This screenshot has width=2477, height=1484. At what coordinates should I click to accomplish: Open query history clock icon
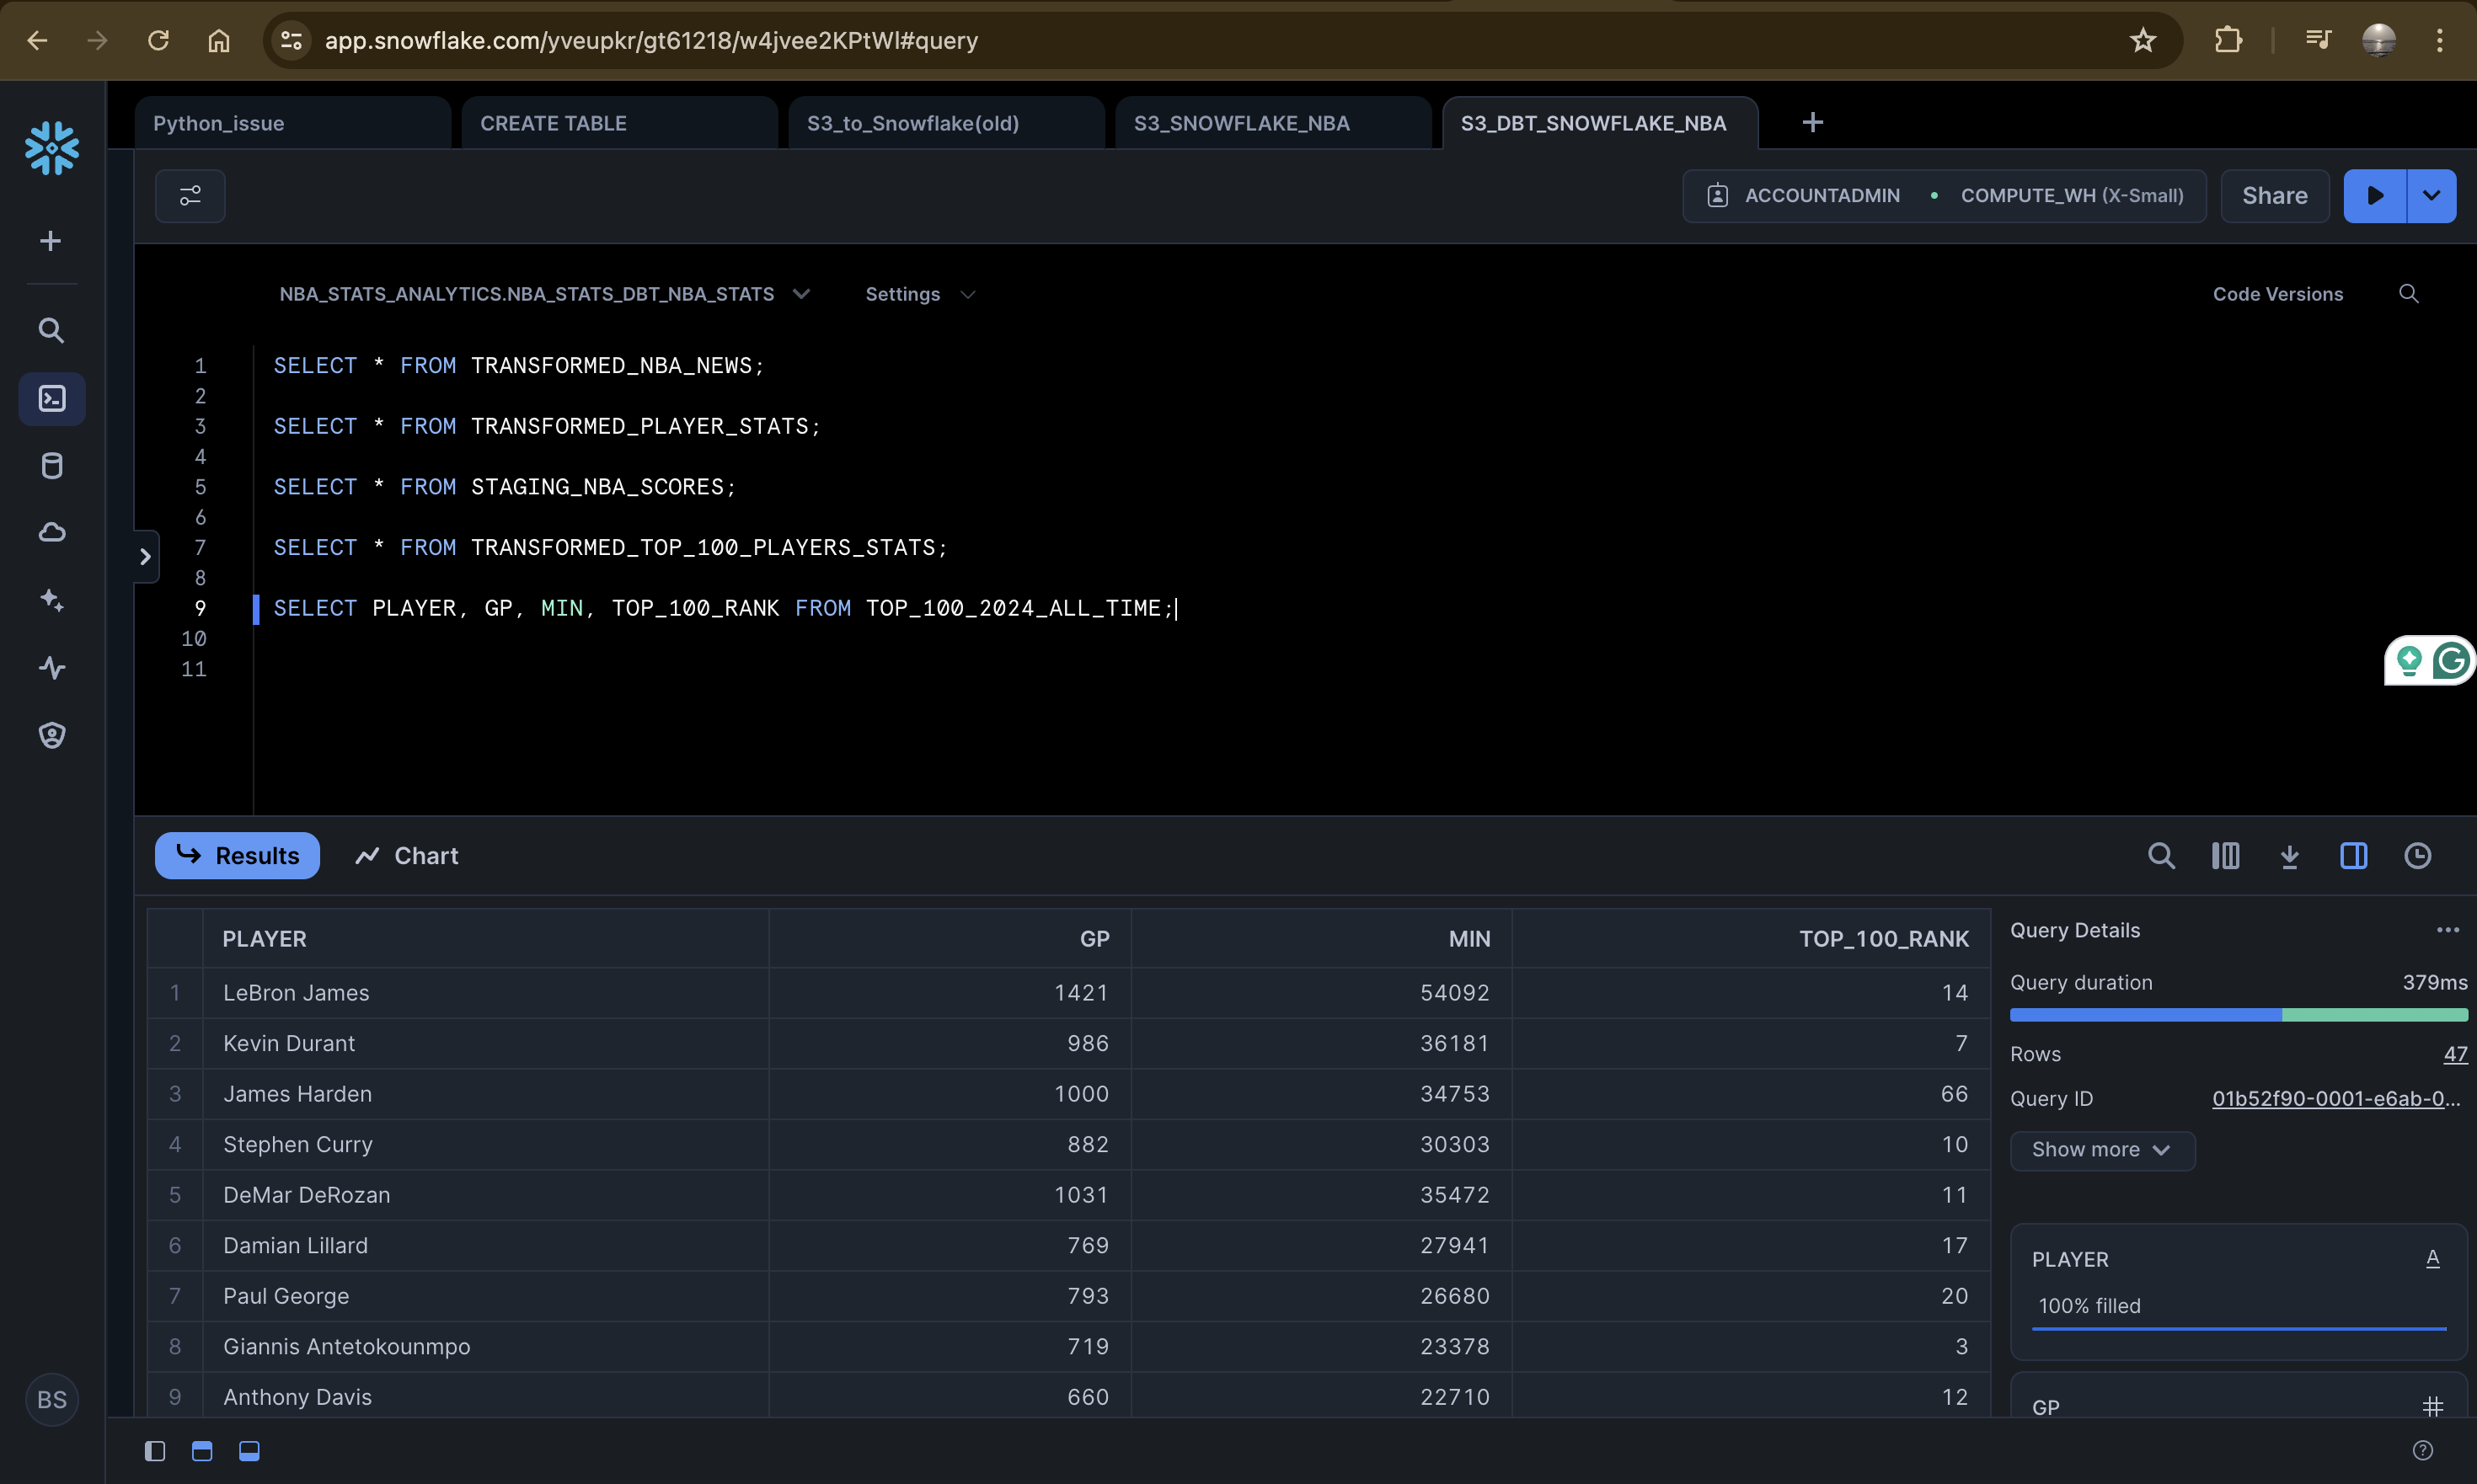pos(2417,856)
